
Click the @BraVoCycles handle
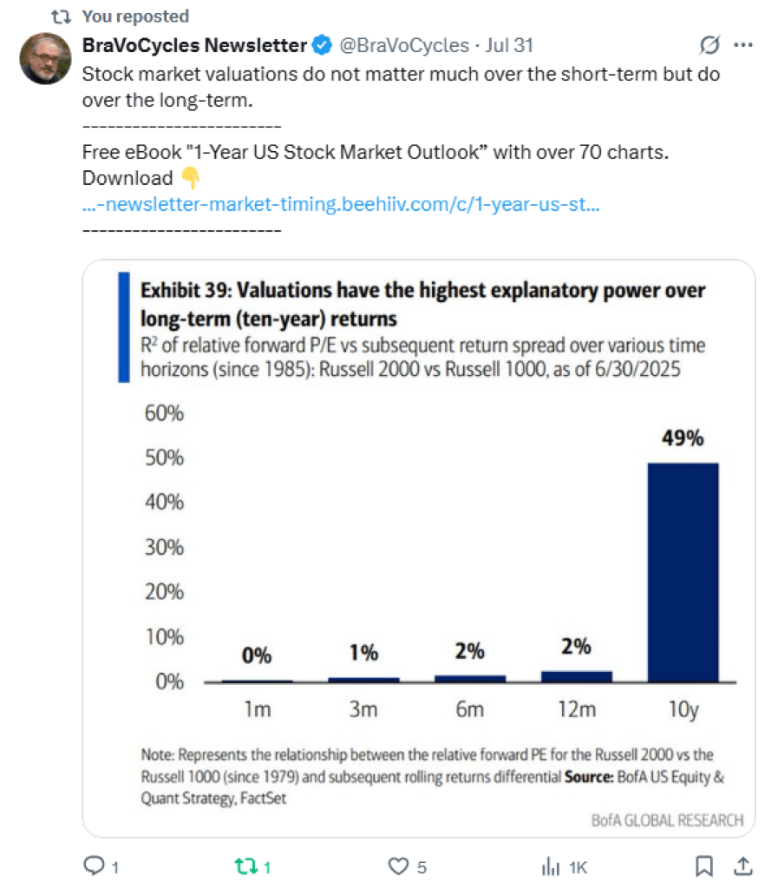tap(404, 45)
